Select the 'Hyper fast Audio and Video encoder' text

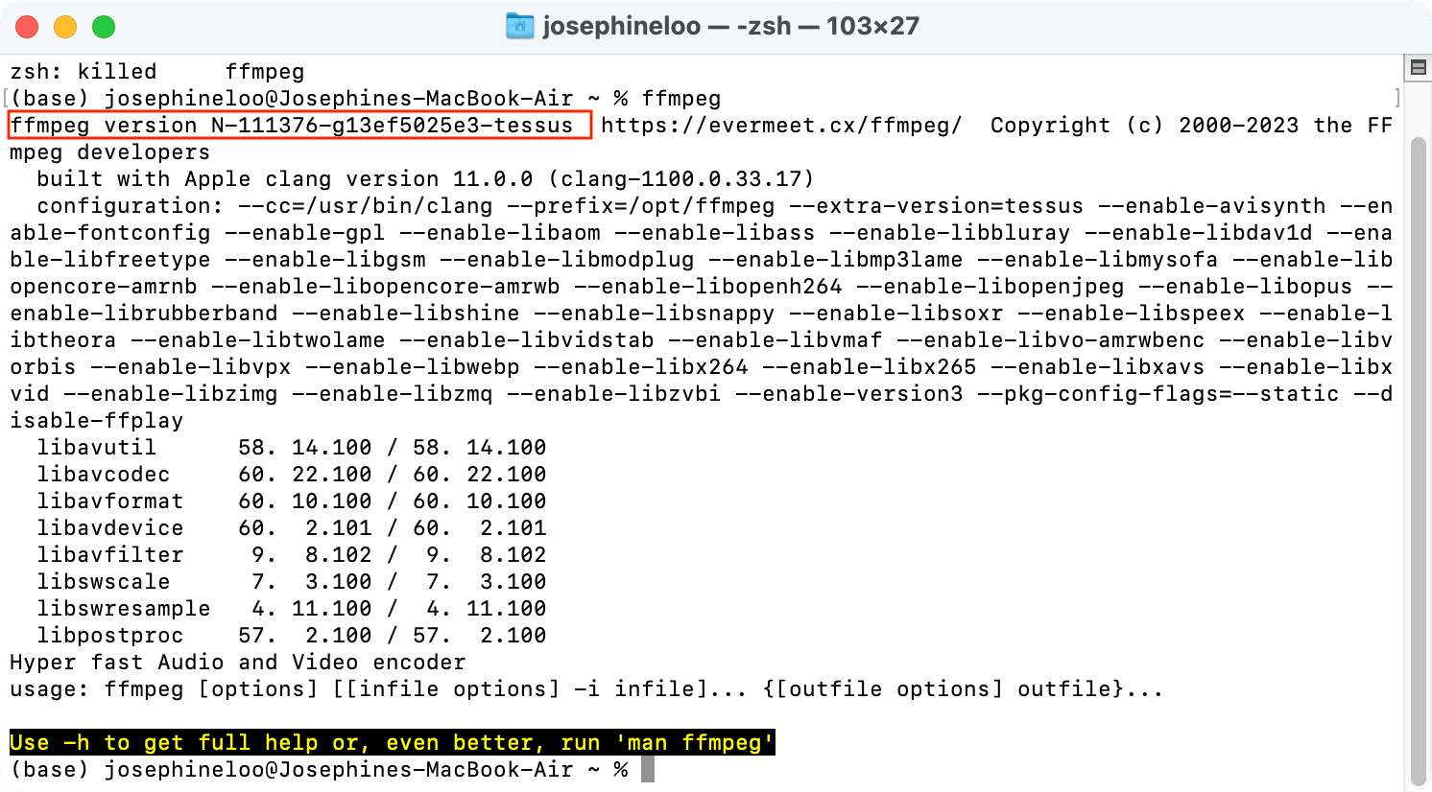coord(236,662)
